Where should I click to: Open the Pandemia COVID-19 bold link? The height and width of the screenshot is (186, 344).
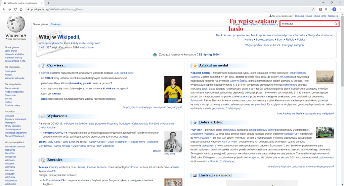point(55,133)
